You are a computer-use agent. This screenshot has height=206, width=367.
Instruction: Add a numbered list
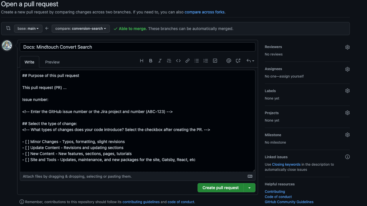pos(206,61)
